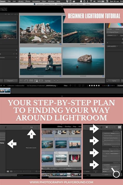Click minus icon in left panel header
Screen dimensions: 123x185
coord(14,54)
